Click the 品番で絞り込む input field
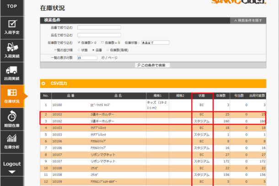The width and height of the screenshot is (279, 186). coord(99,27)
